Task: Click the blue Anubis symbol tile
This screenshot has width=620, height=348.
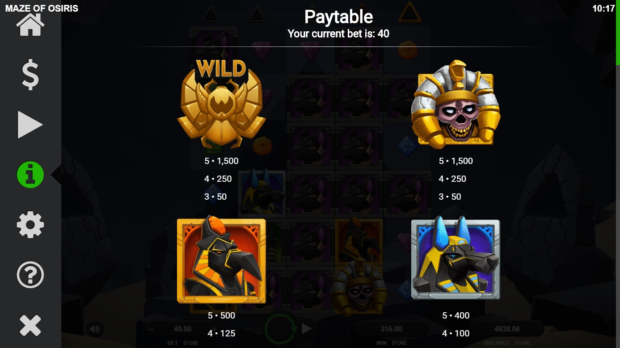Action: 456,258
